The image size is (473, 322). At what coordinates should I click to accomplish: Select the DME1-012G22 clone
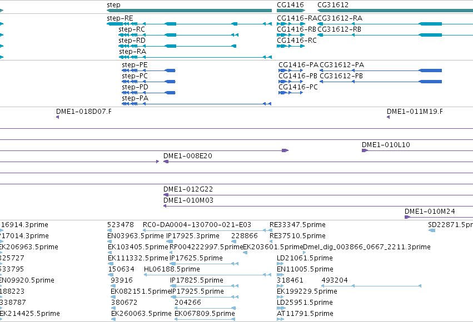318,195
